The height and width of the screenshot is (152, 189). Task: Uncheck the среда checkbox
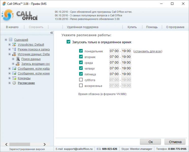[81, 62]
